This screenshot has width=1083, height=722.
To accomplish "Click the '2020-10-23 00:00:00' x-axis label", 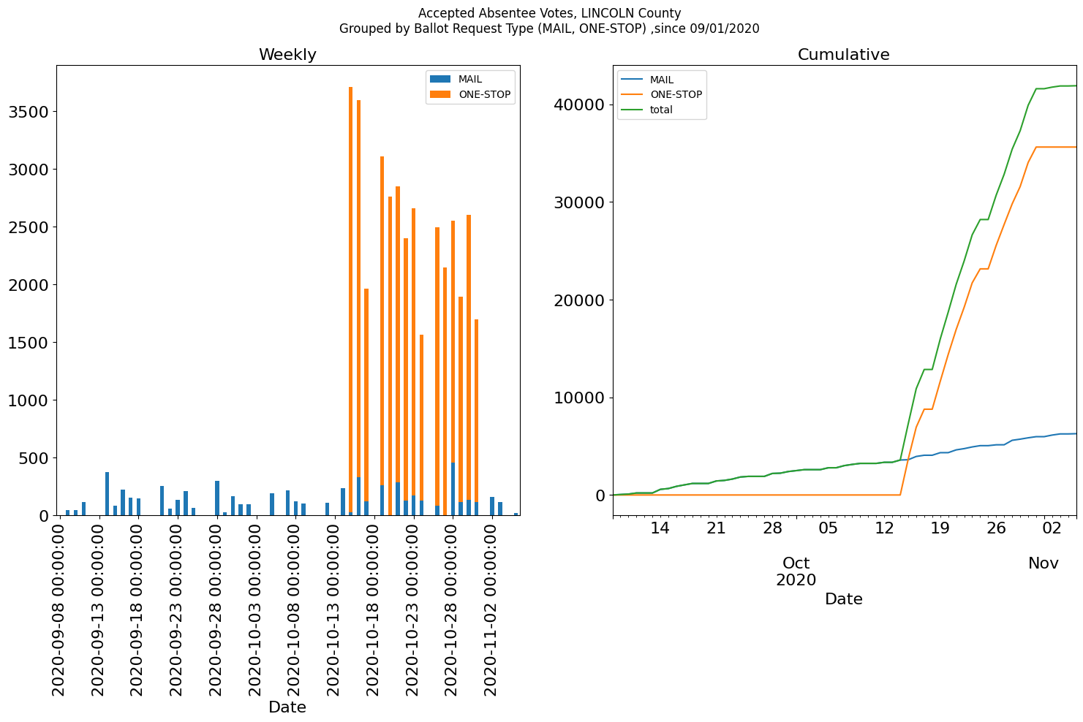I will [413, 609].
